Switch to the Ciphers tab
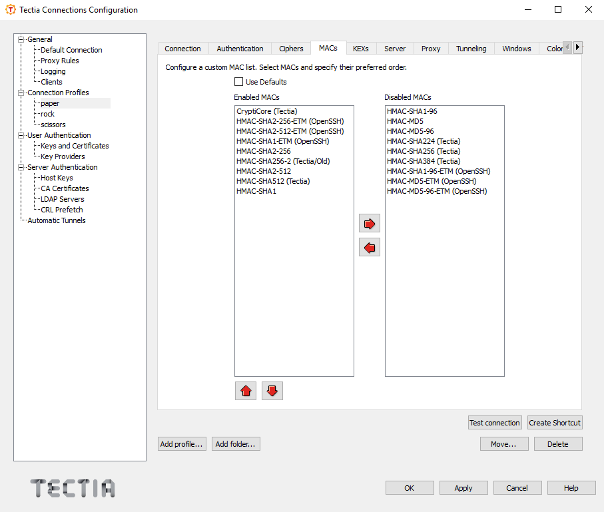 290,48
